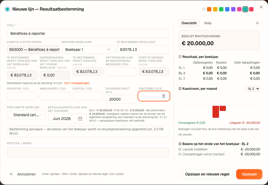This screenshot has height=185, width=268.
Task: Click the Onttrekking aan de beschikbare reserves field
Action: click(x=121, y=72)
